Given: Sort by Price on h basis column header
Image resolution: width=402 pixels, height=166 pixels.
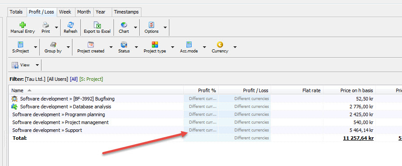Looking at the screenshot, I should pos(350,90).
